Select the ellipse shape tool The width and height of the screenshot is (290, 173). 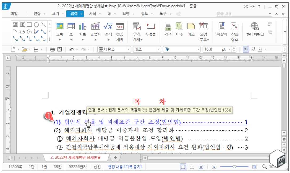(36, 25)
